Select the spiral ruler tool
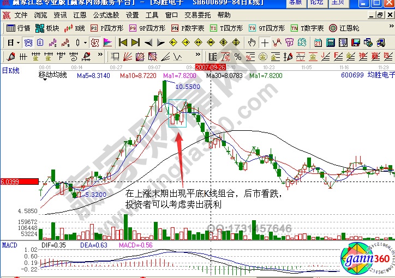Image resolution: width=395 pixels, height=278 pixels. 73,57
